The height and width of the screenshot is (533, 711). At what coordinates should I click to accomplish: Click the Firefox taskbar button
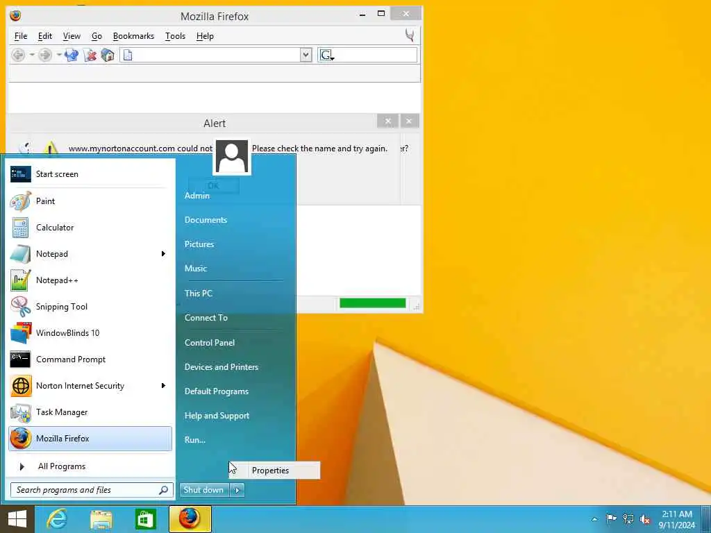pyautogui.click(x=190, y=519)
